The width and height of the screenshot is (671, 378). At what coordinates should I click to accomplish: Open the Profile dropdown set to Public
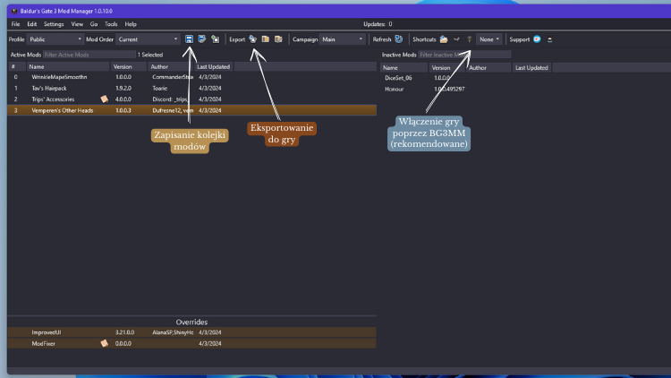coord(55,39)
